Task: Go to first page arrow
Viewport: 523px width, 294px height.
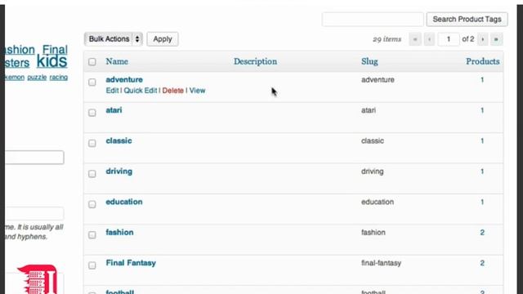Action: click(415, 39)
